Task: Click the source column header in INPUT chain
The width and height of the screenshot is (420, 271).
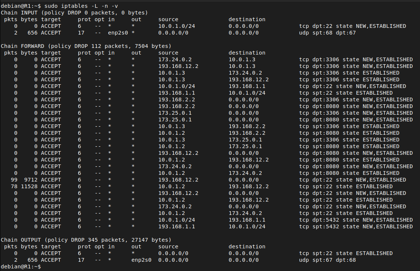Action: click(168, 19)
